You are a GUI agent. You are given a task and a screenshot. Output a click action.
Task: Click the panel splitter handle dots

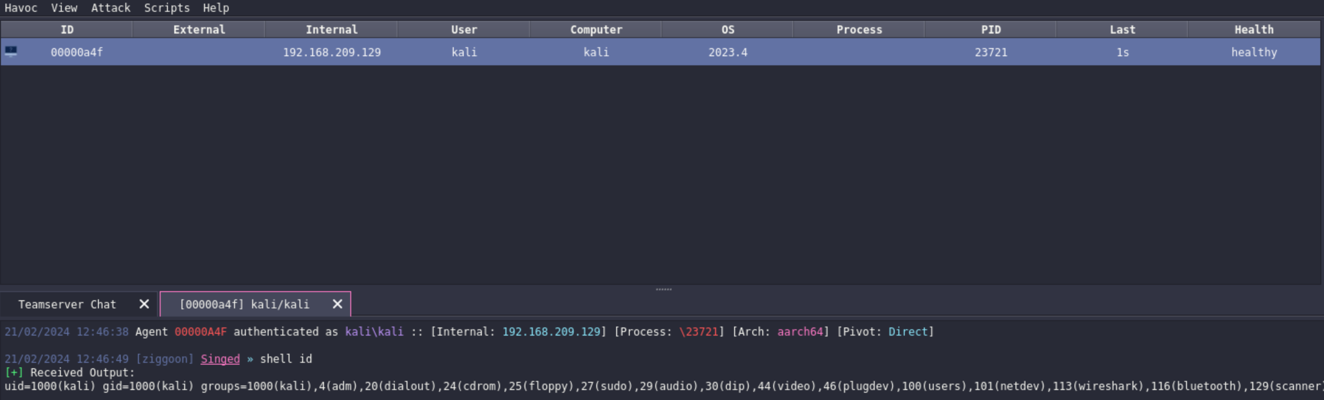tap(663, 290)
